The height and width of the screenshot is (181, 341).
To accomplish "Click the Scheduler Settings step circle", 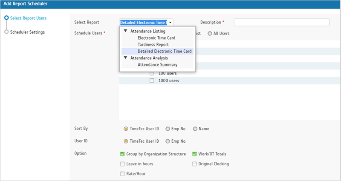I will (6, 32).
